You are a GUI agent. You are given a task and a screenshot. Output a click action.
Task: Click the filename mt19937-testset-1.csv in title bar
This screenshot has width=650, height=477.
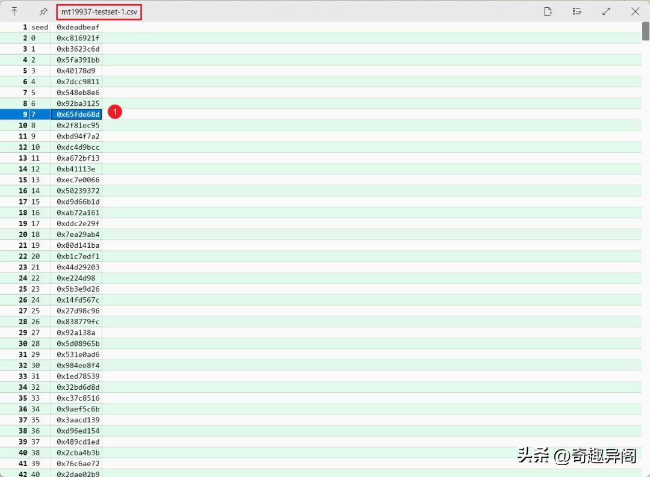point(98,11)
